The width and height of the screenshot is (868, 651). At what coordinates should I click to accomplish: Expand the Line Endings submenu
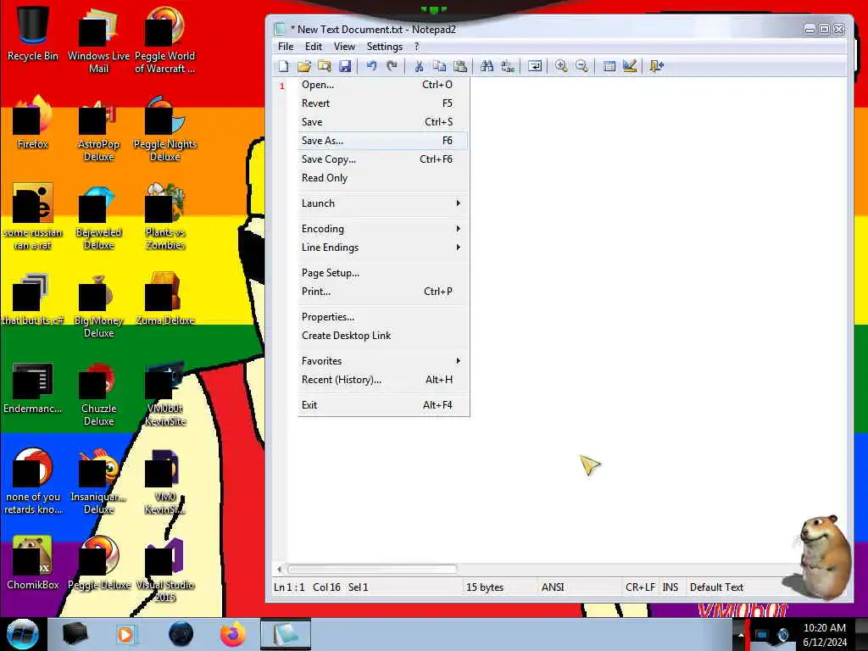[x=383, y=248]
